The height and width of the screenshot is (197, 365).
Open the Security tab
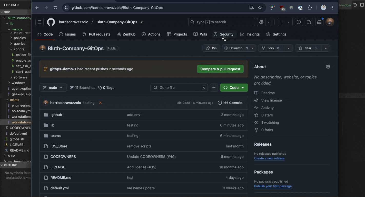coord(224,34)
